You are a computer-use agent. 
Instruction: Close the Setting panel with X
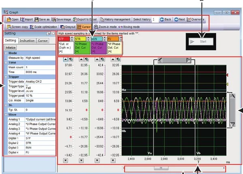(x=53, y=34)
